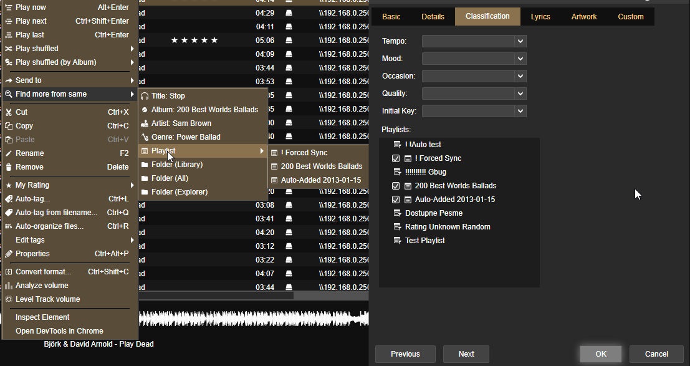Toggle the Auto-Added 2013-01-15 playlist checkbox
Viewport: 690px width, 366px height.
point(396,200)
